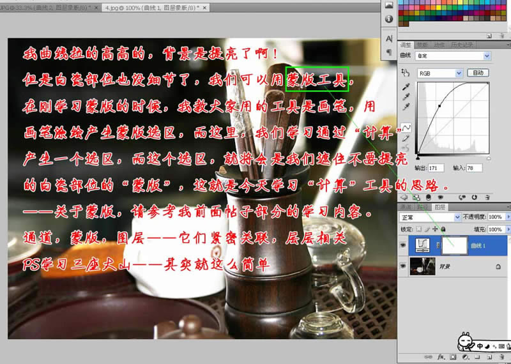511x364 pixels.
Task: Close the 4.jpg document tab
Action: [204, 8]
